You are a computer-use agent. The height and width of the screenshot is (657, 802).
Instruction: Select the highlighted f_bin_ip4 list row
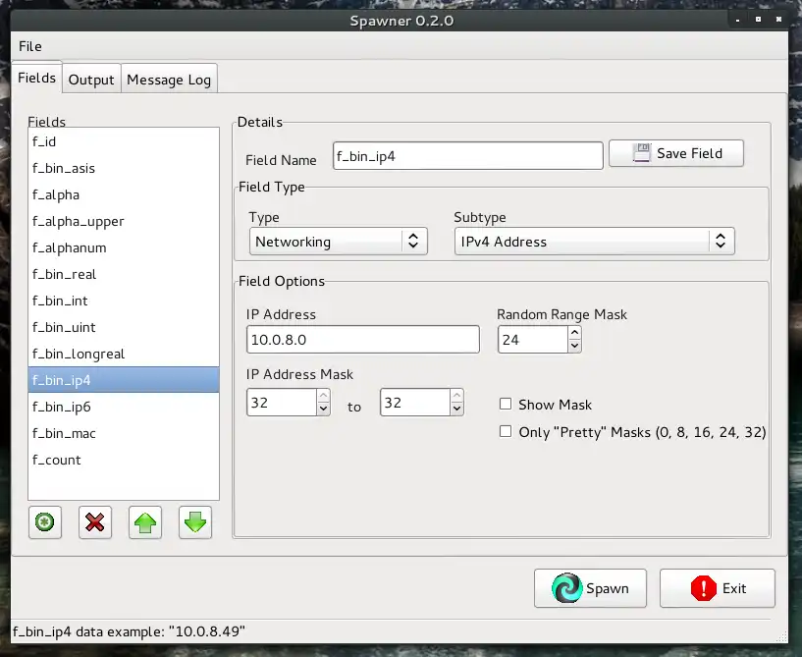coord(124,380)
